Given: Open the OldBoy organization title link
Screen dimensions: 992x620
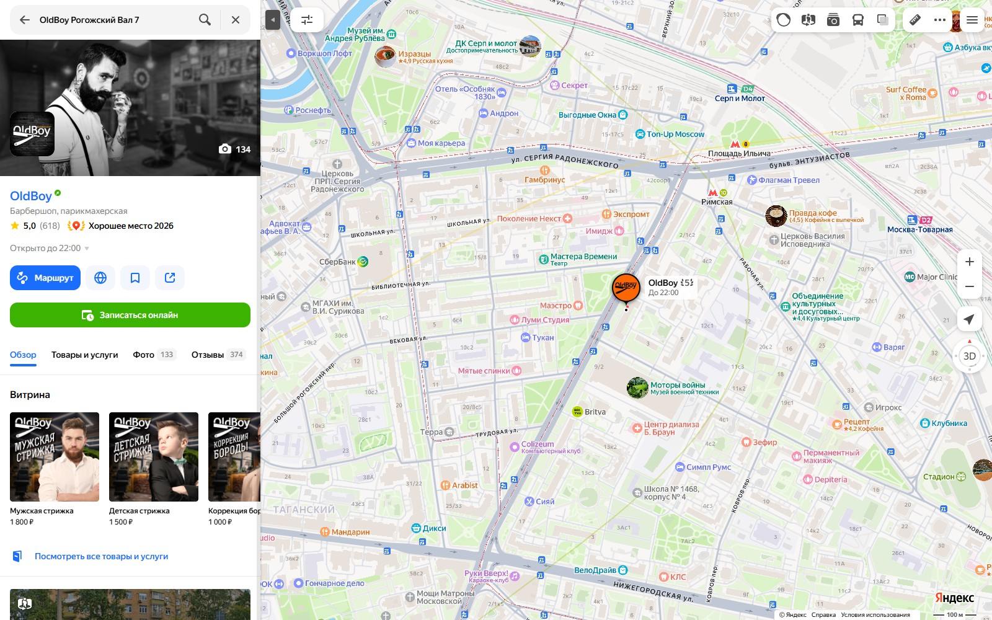Looking at the screenshot, I should pos(31,196).
